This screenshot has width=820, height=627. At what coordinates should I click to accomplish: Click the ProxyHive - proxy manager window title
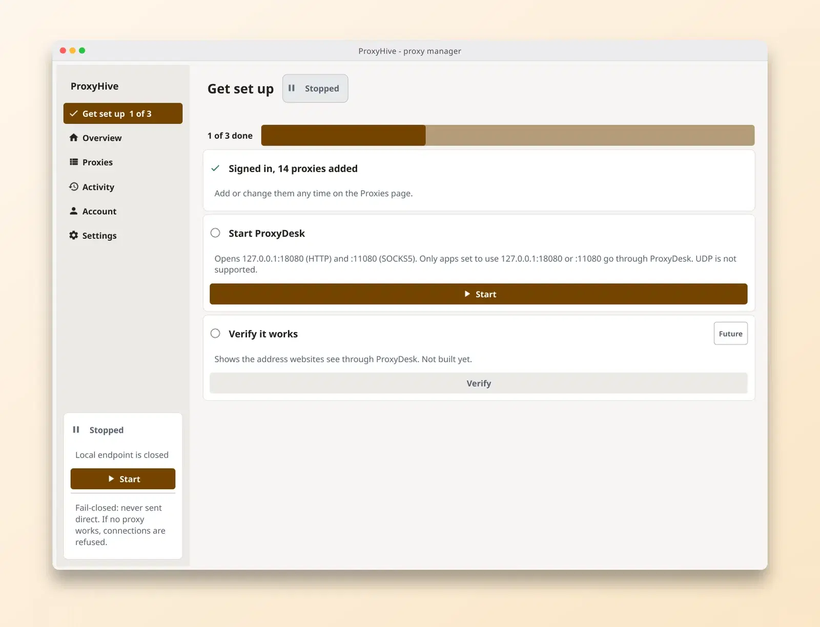(410, 51)
